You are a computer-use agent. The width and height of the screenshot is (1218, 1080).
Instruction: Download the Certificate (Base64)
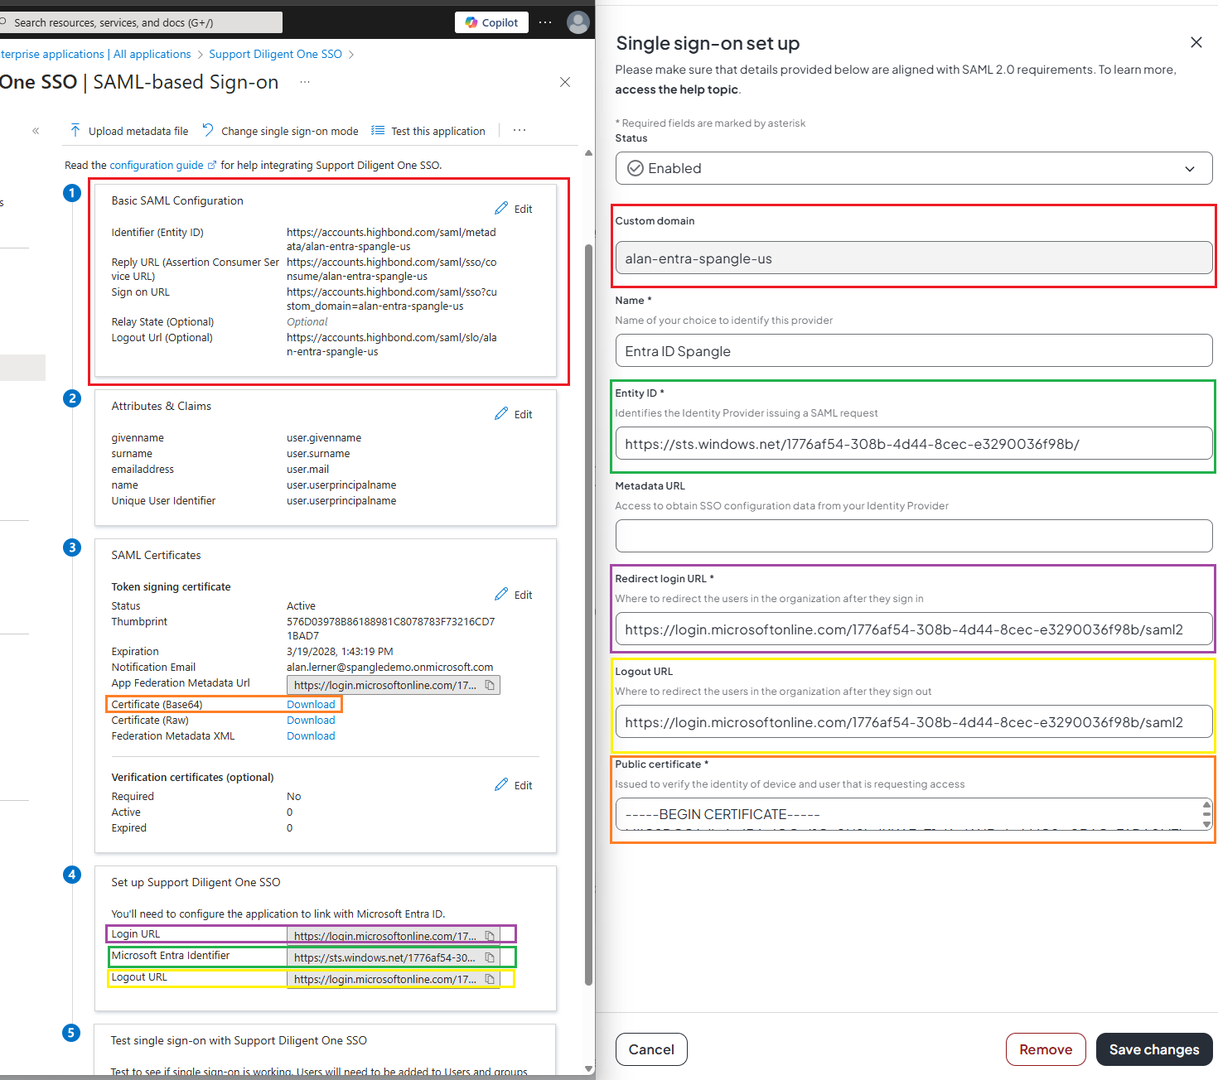coord(311,705)
